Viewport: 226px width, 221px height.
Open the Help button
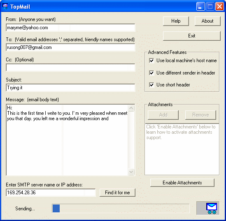(176, 21)
